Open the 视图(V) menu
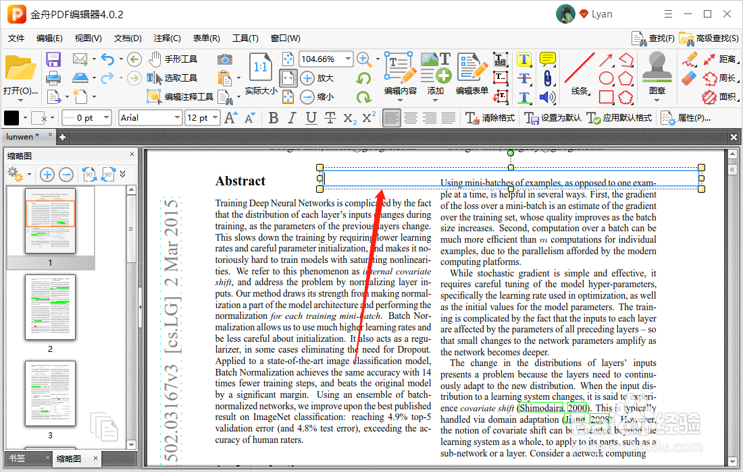This screenshot has height=472, width=743. (88, 38)
